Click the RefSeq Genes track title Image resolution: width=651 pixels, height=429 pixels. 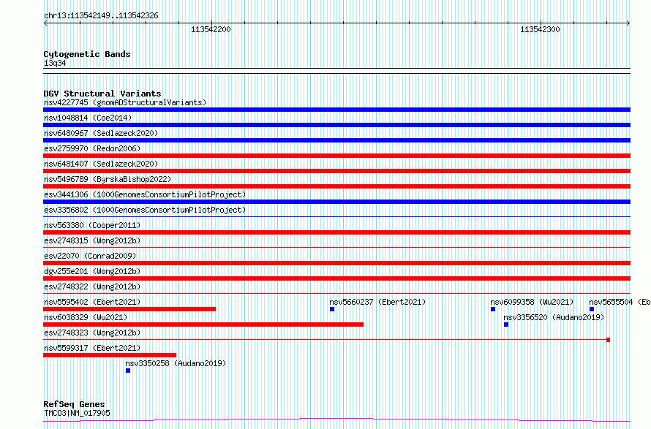click(75, 404)
